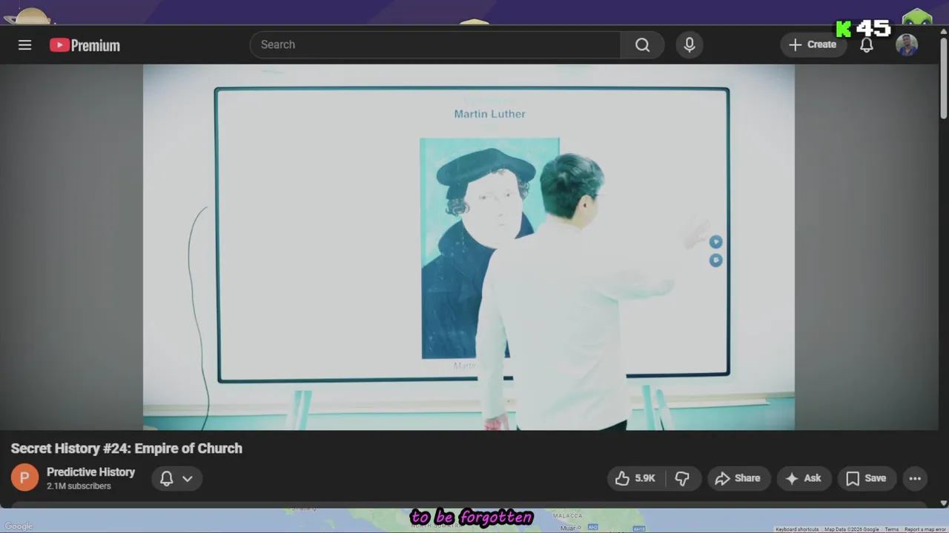Click the 2.1M subscribers text
This screenshot has width=949, height=533.
pos(79,486)
